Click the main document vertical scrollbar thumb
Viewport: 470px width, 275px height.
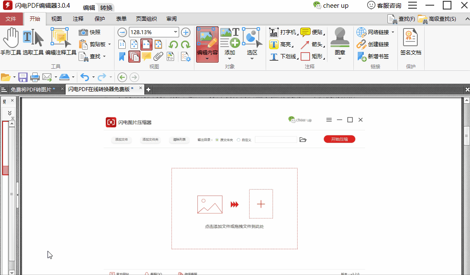coord(467,136)
